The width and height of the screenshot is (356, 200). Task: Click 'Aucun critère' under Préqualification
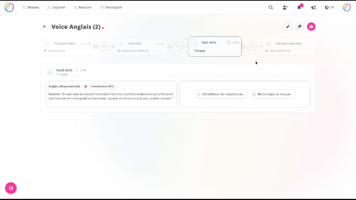(x=56, y=51)
